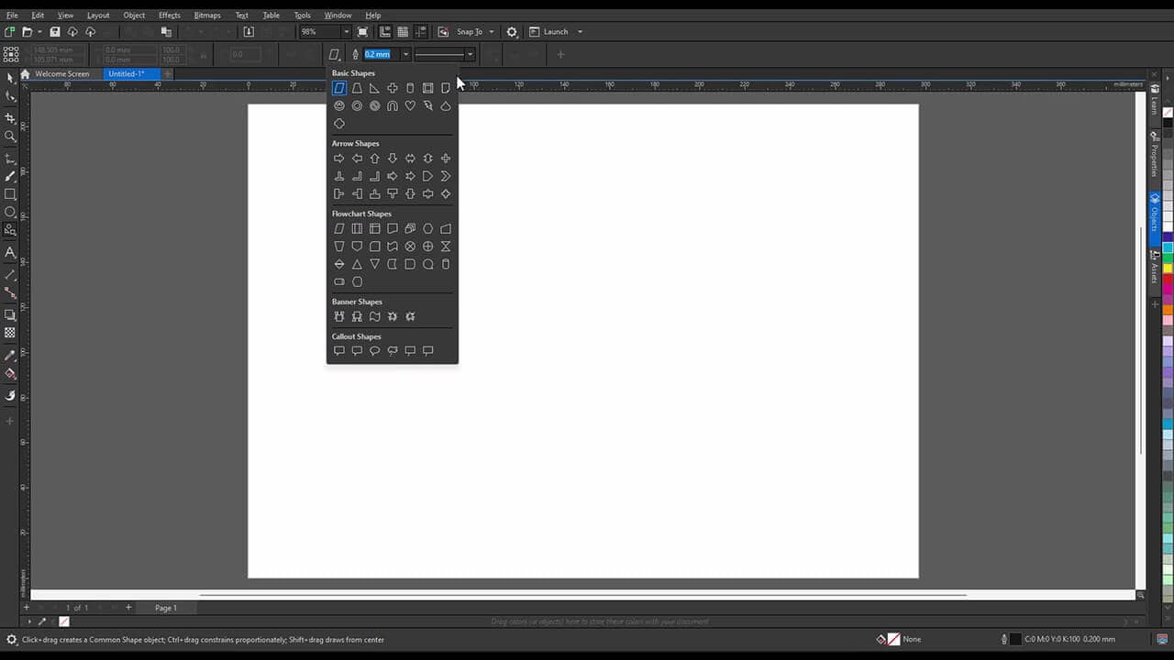Choose the up arrow shape
This screenshot has width=1174, height=660.
[x=374, y=159]
